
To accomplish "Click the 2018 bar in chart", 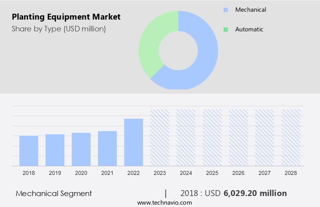I will tap(29, 151).
